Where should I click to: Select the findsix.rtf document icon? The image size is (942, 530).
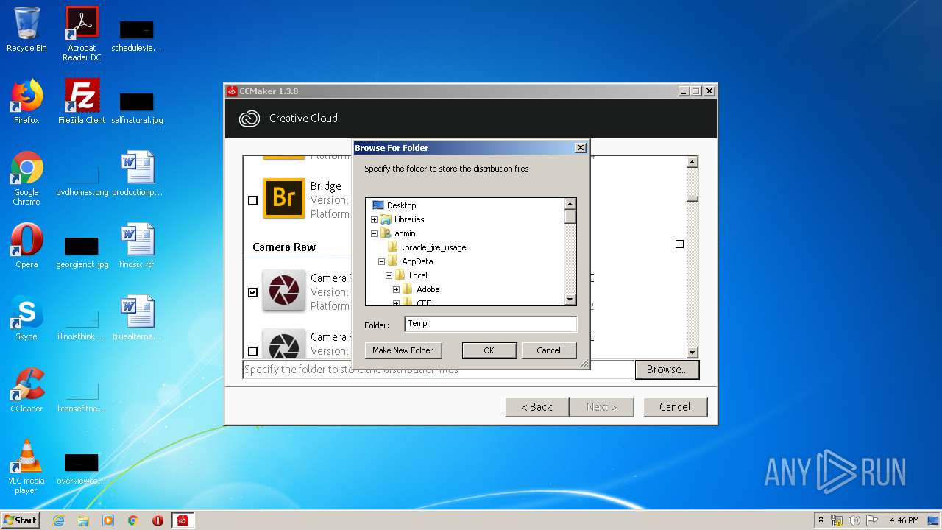point(137,246)
